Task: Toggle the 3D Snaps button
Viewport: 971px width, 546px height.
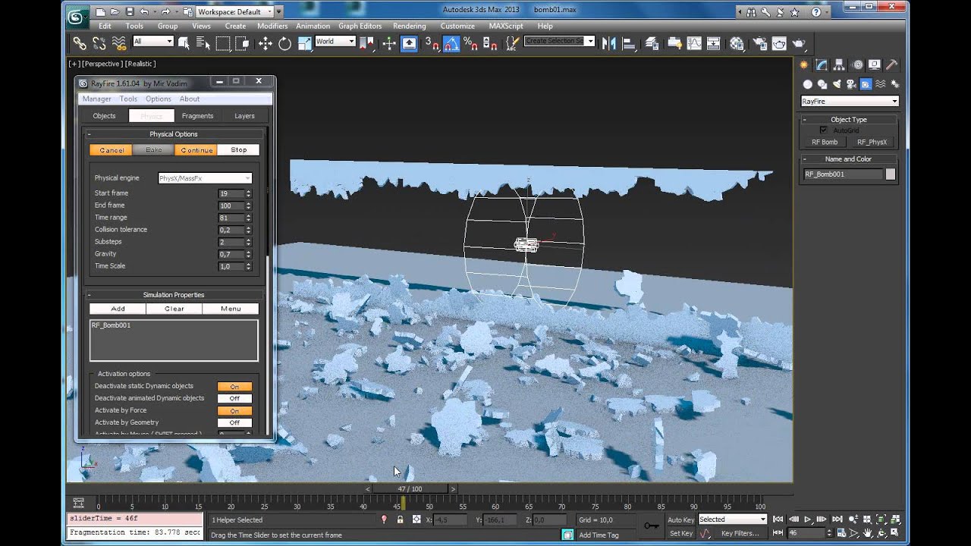Action: point(431,43)
